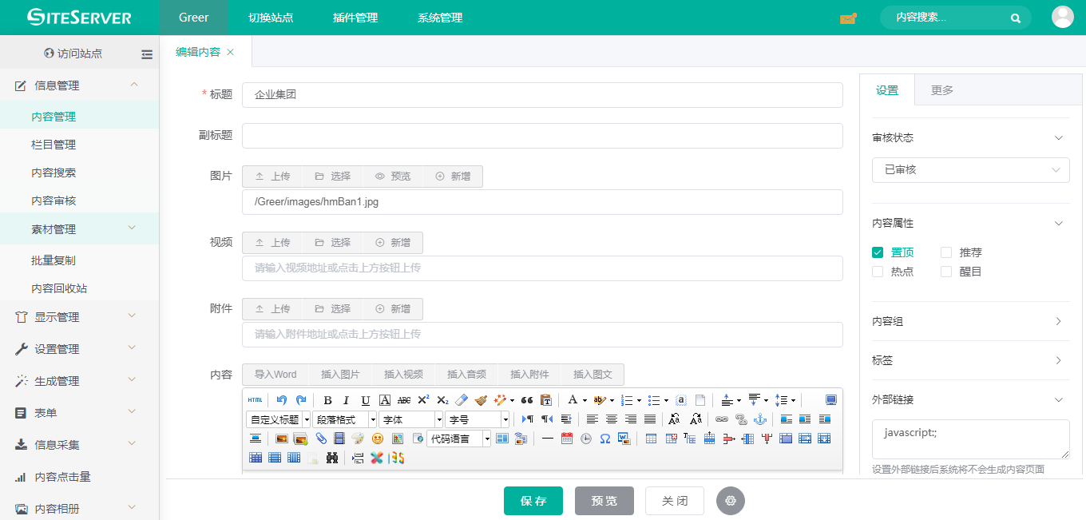Apply blockquote using the quotation marks icon
The width and height of the screenshot is (1086, 520).
pyautogui.click(x=527, y=400)
